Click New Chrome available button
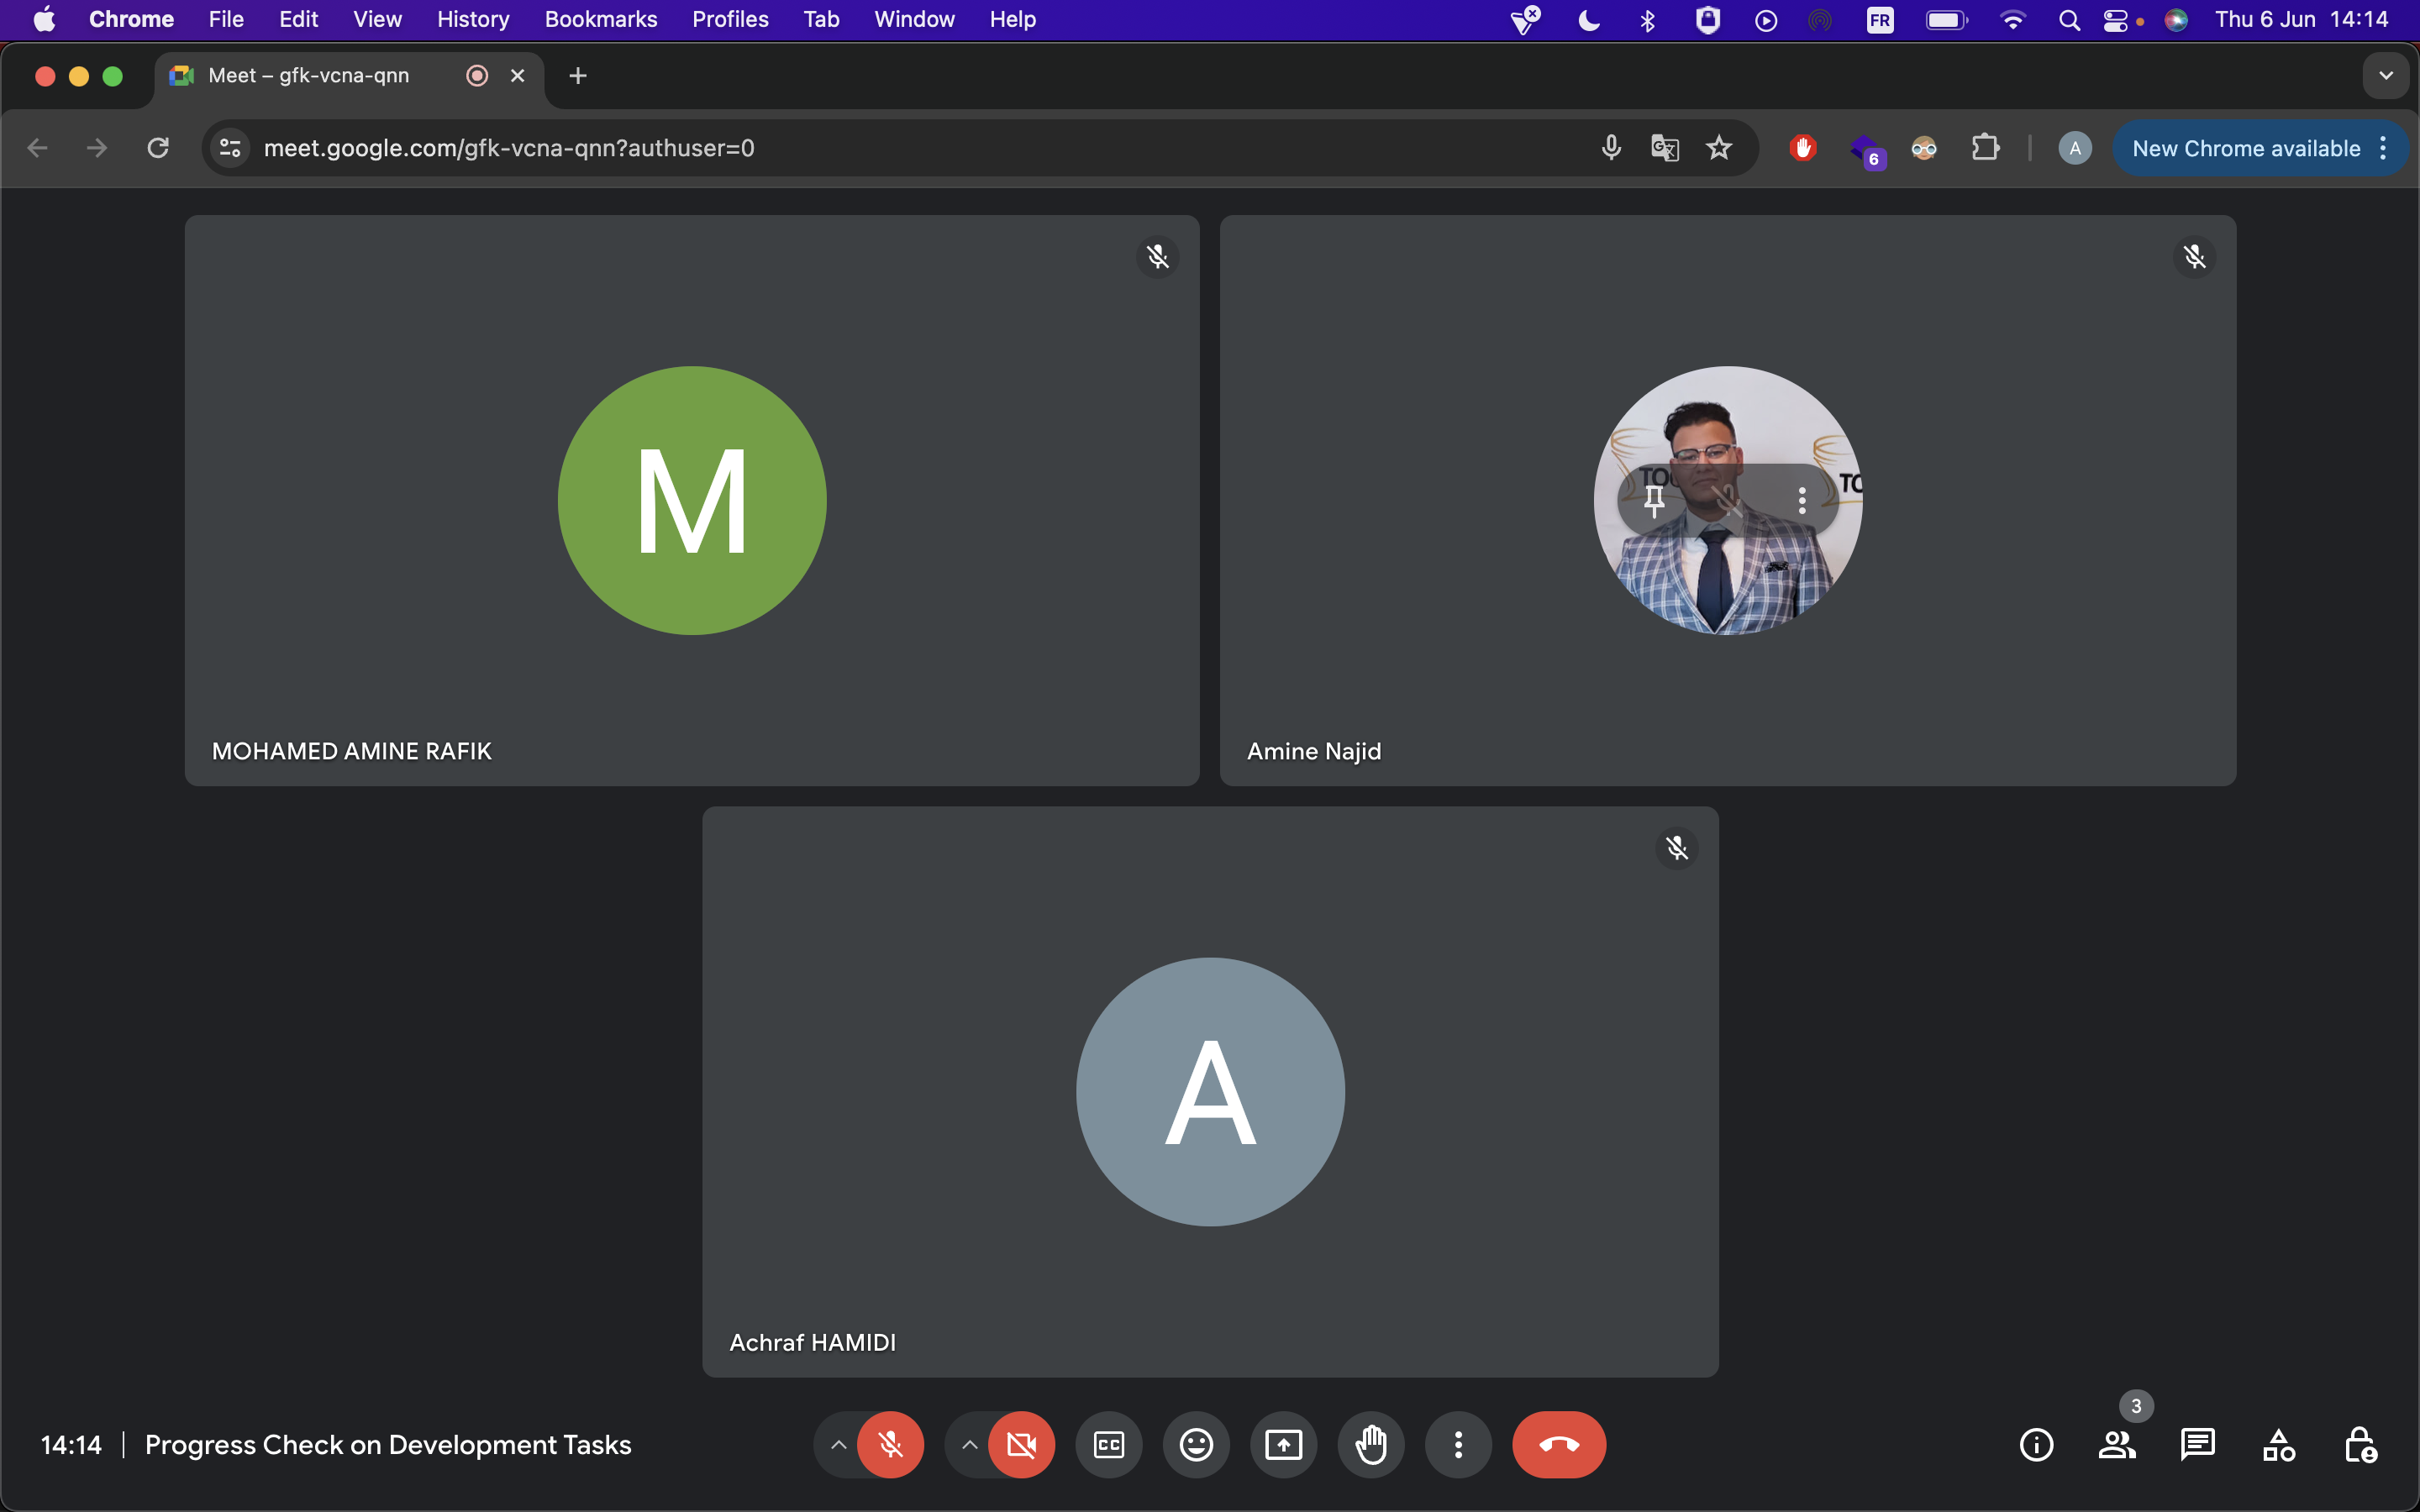The height and width of the screenshot is (1512, 2420). coord(2245,148)
